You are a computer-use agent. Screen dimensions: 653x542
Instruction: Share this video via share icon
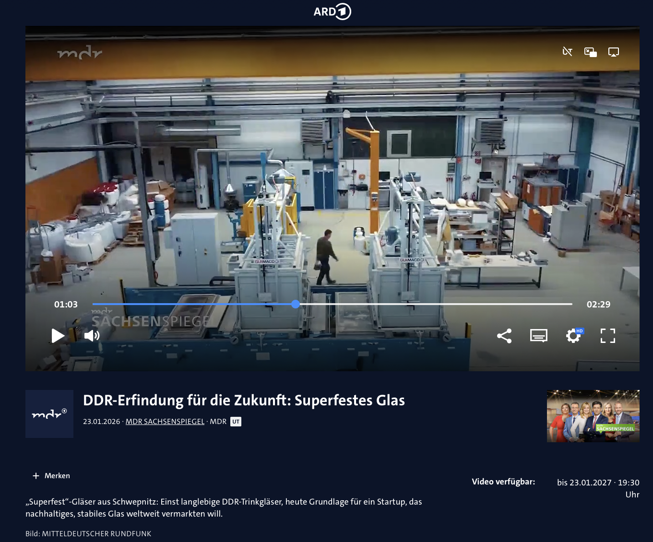(x=504, y=336)
